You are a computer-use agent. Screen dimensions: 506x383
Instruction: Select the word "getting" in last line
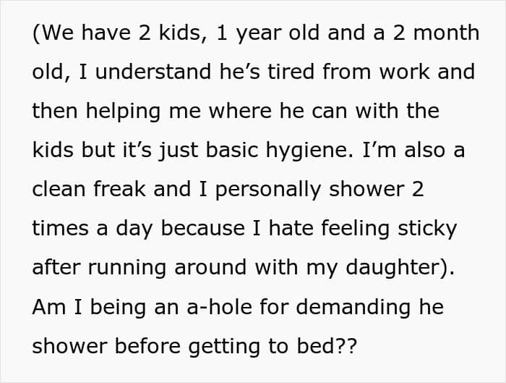224,347
